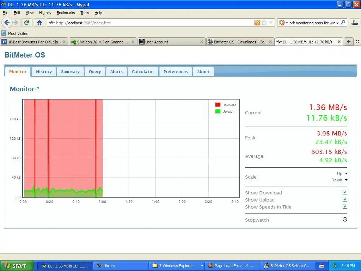Open the Tools menu
The height and width of the screenshot is (271, 361).
pos(85,13)
